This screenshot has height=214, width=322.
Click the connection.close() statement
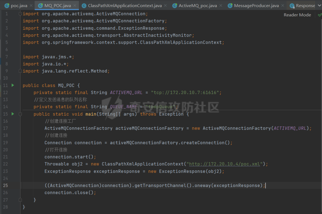[70, 193]
